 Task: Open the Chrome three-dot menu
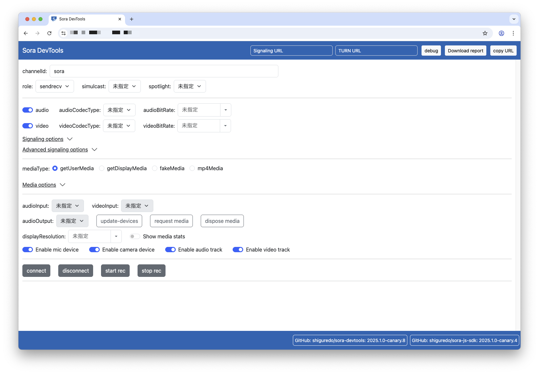(x=513, y=33)
